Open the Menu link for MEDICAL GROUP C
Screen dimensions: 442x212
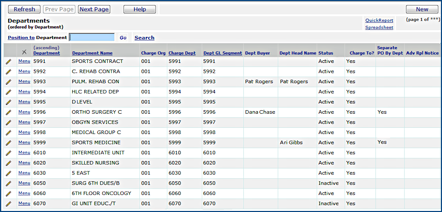tap(24, 132)
